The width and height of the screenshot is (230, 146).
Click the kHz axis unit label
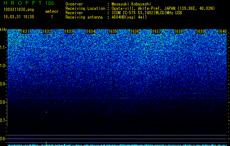tap(3, 30)
